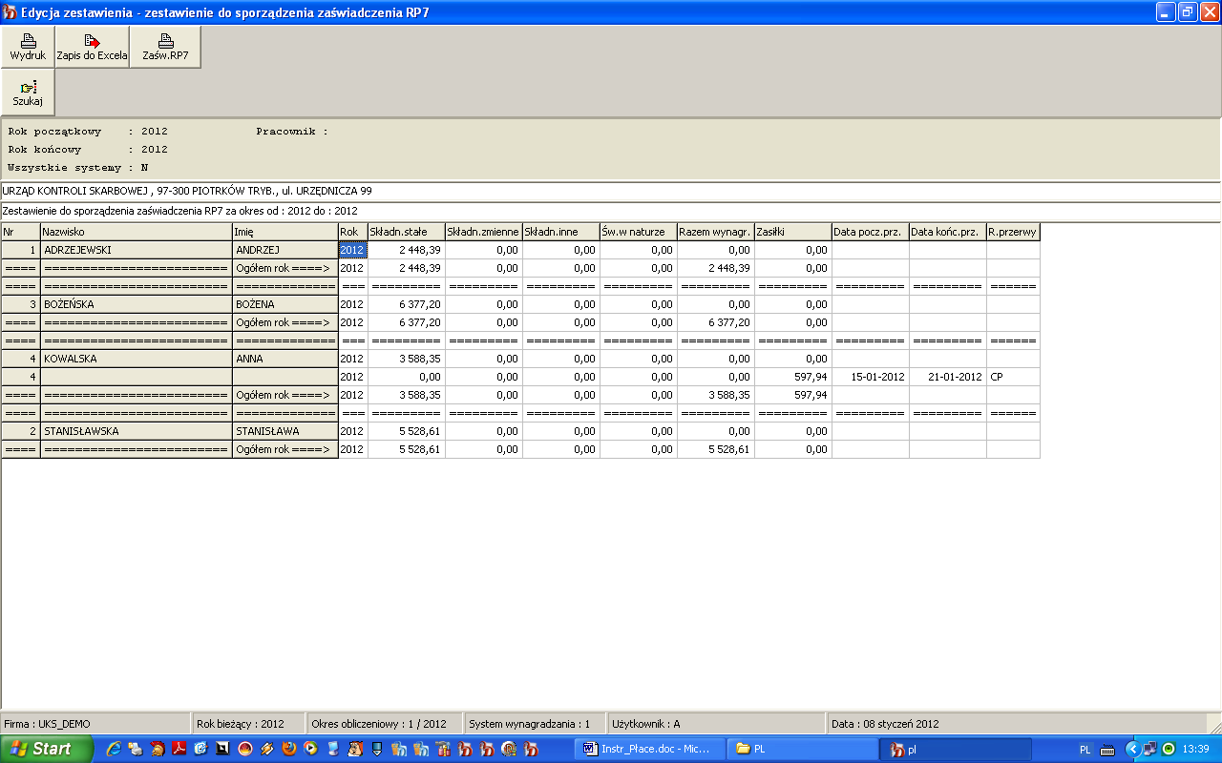Click the 21-01-2012 end date cell
Screen dimensions: 1222x763
click(x=948, y=377)
